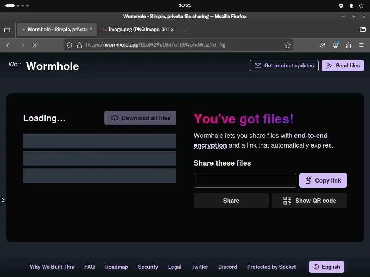Open the clock showing 10:21
The width and height of the screenshot is (370, 277).
point(185,6)
